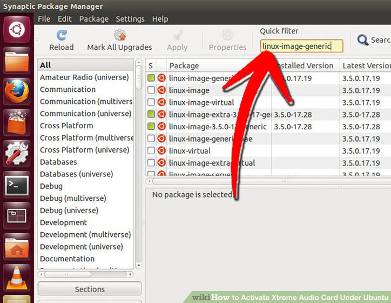Open Ubuntu Dash home launcher icon
The width and height of the screenshot is (391, 303).
pyautogui.click(x=17, y=29)
